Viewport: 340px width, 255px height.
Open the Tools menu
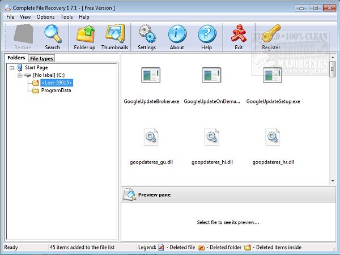(66, 17)
